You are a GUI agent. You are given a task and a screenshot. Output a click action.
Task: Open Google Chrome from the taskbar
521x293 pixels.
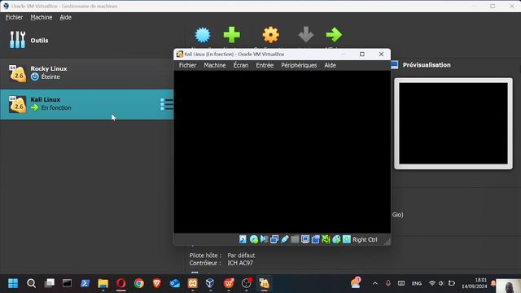pos(139,283)
